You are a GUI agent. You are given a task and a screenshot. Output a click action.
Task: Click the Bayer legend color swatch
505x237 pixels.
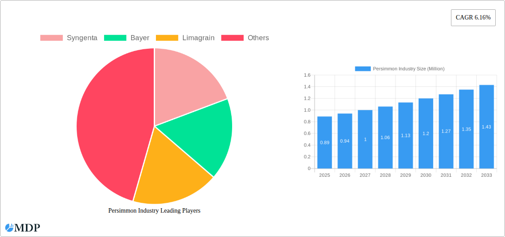coord(115,38)
